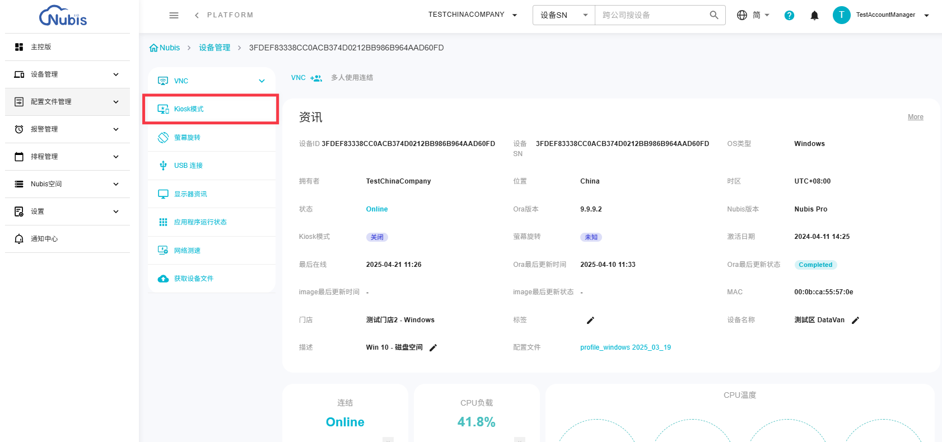
Task: Toggle the hamburger menu icon
Action: click(x=174, y=15)
